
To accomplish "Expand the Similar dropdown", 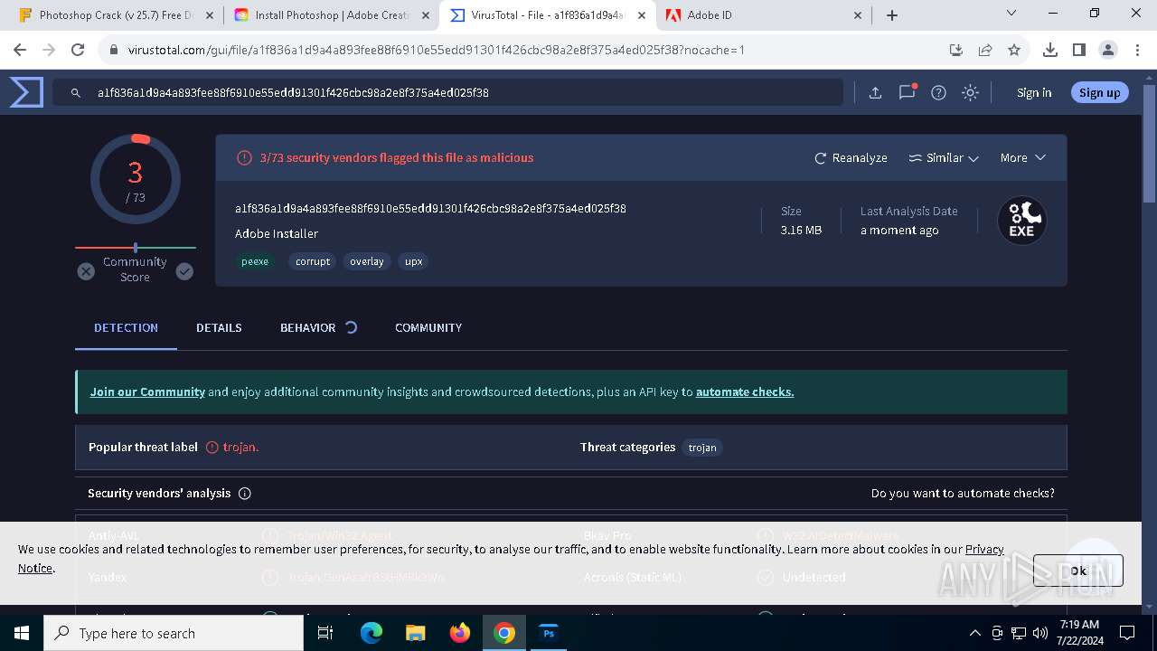I will pos(944,157).
